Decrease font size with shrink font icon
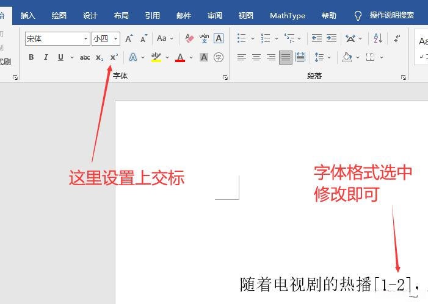 [x=144, y=38]
